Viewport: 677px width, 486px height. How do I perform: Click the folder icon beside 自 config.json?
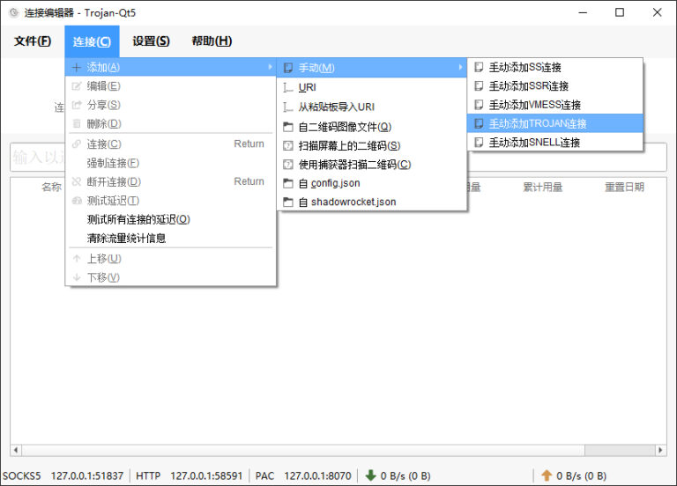(288, 183)
